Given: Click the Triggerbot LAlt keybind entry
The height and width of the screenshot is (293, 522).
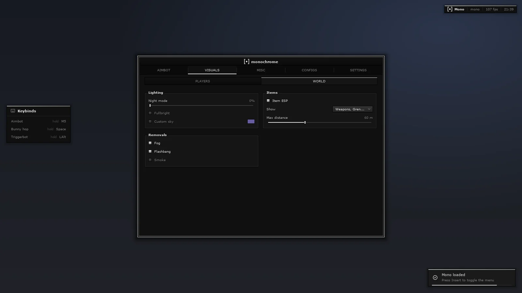Looking at the screenshot, I should [38, 137].
